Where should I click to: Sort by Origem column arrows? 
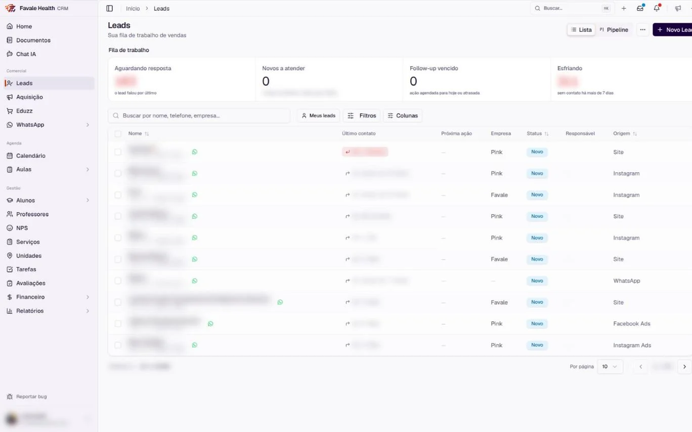pyautogui.click(x=635, y=134)
